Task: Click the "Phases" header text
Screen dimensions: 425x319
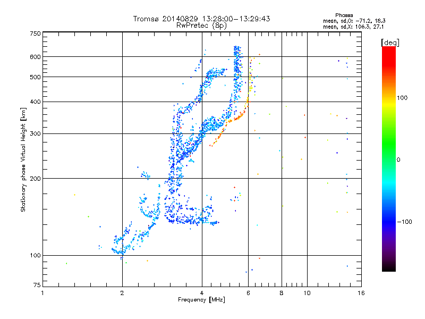Action: (344, 15)
